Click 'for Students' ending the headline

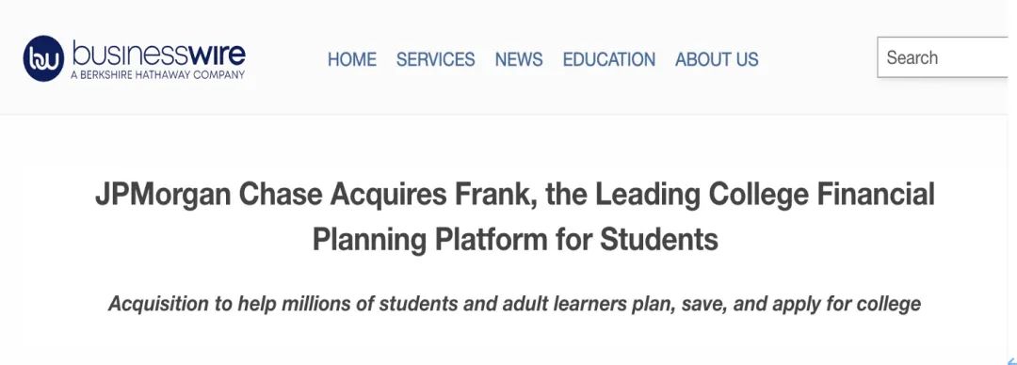click(637, 239)
